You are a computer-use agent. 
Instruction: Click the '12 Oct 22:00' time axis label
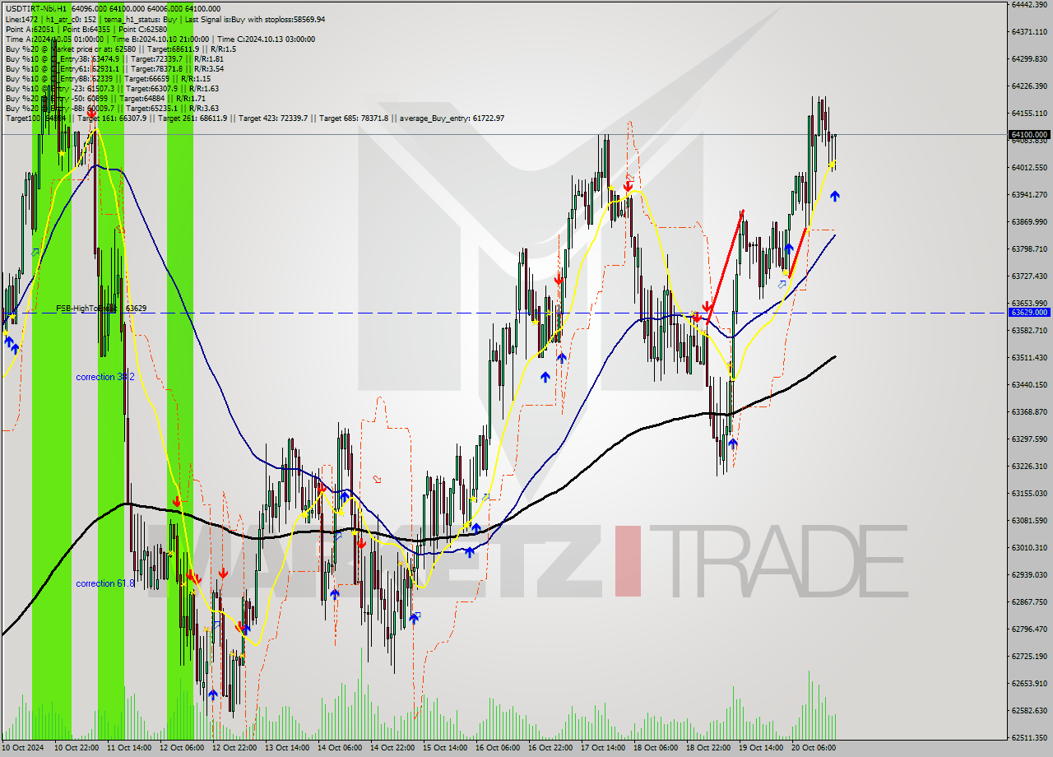pyautogui.click(x=236, y=748)
